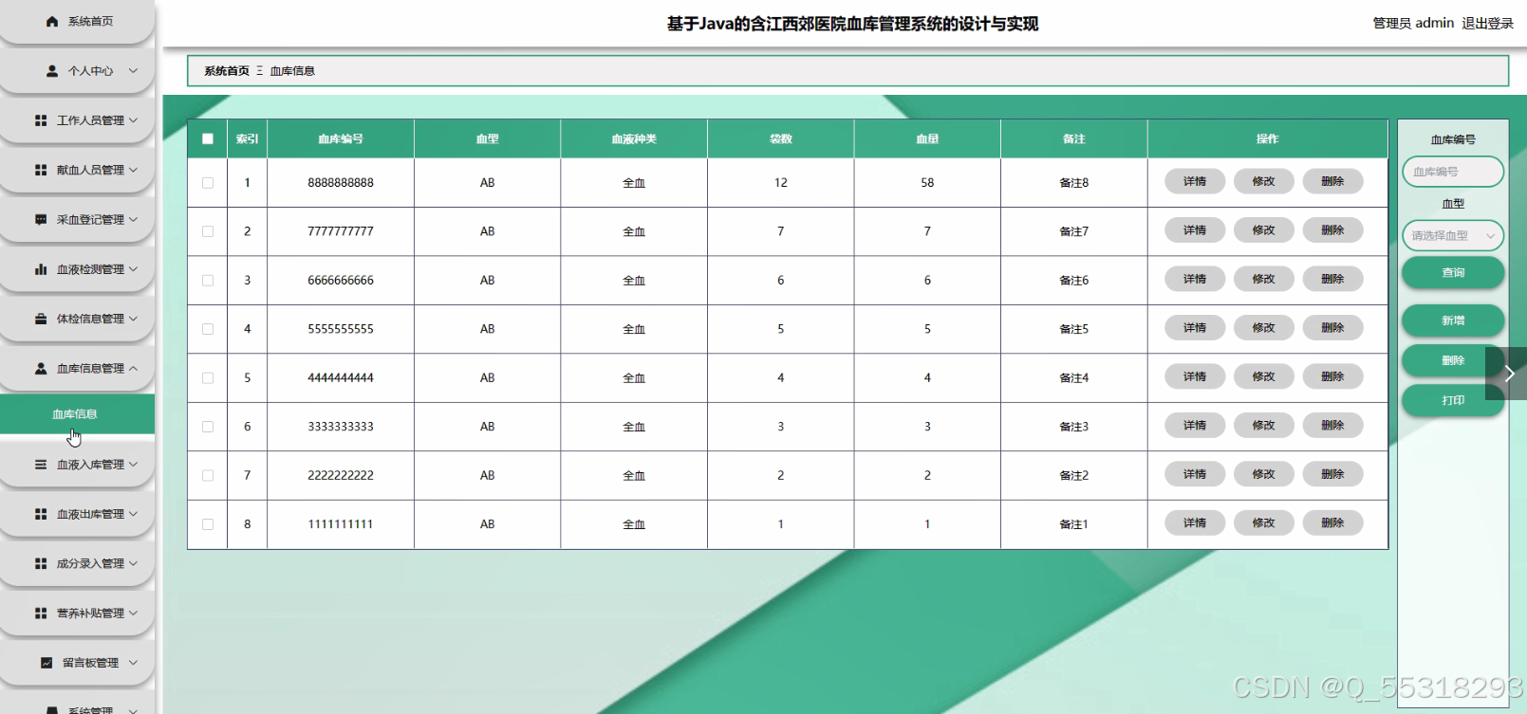Check the row with 6666666666
This screenshot has height=714, width=1527.
pyautogui.click(x=208, y=281)
